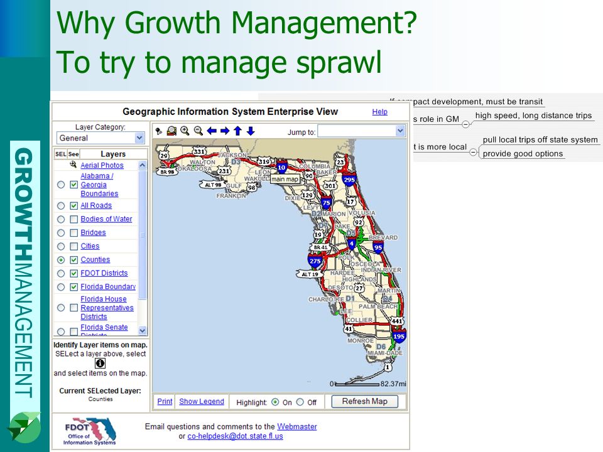603x452 pixels.
Task: Select the main map overview icon
Action: 171,131
